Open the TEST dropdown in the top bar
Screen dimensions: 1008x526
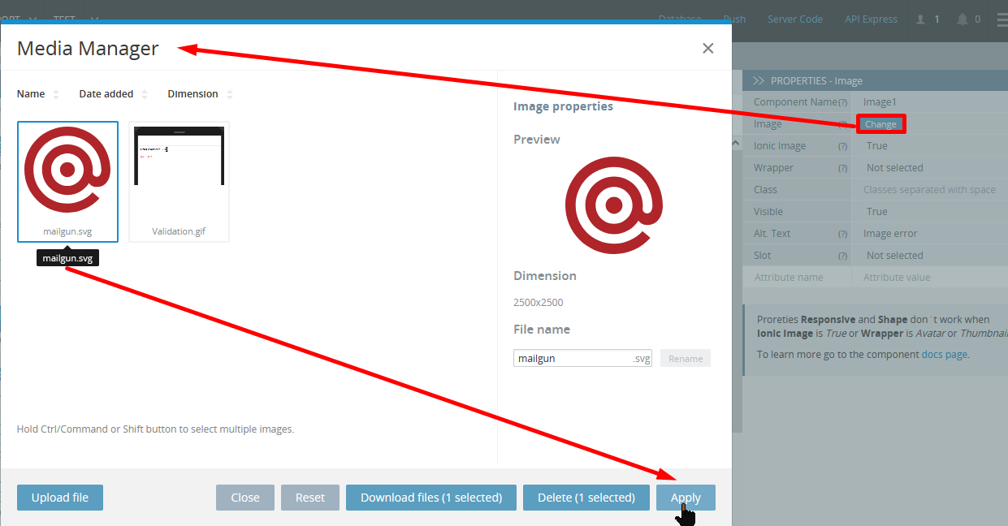[x=76, y=18]
